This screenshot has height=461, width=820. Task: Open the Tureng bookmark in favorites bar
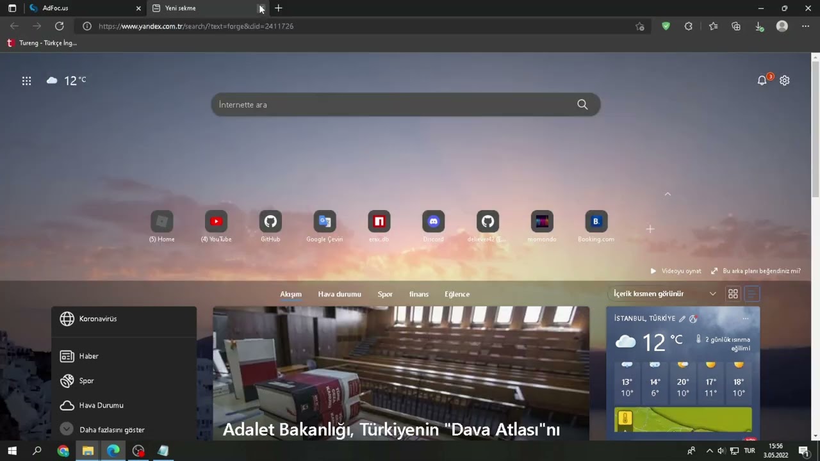point(42,43)
